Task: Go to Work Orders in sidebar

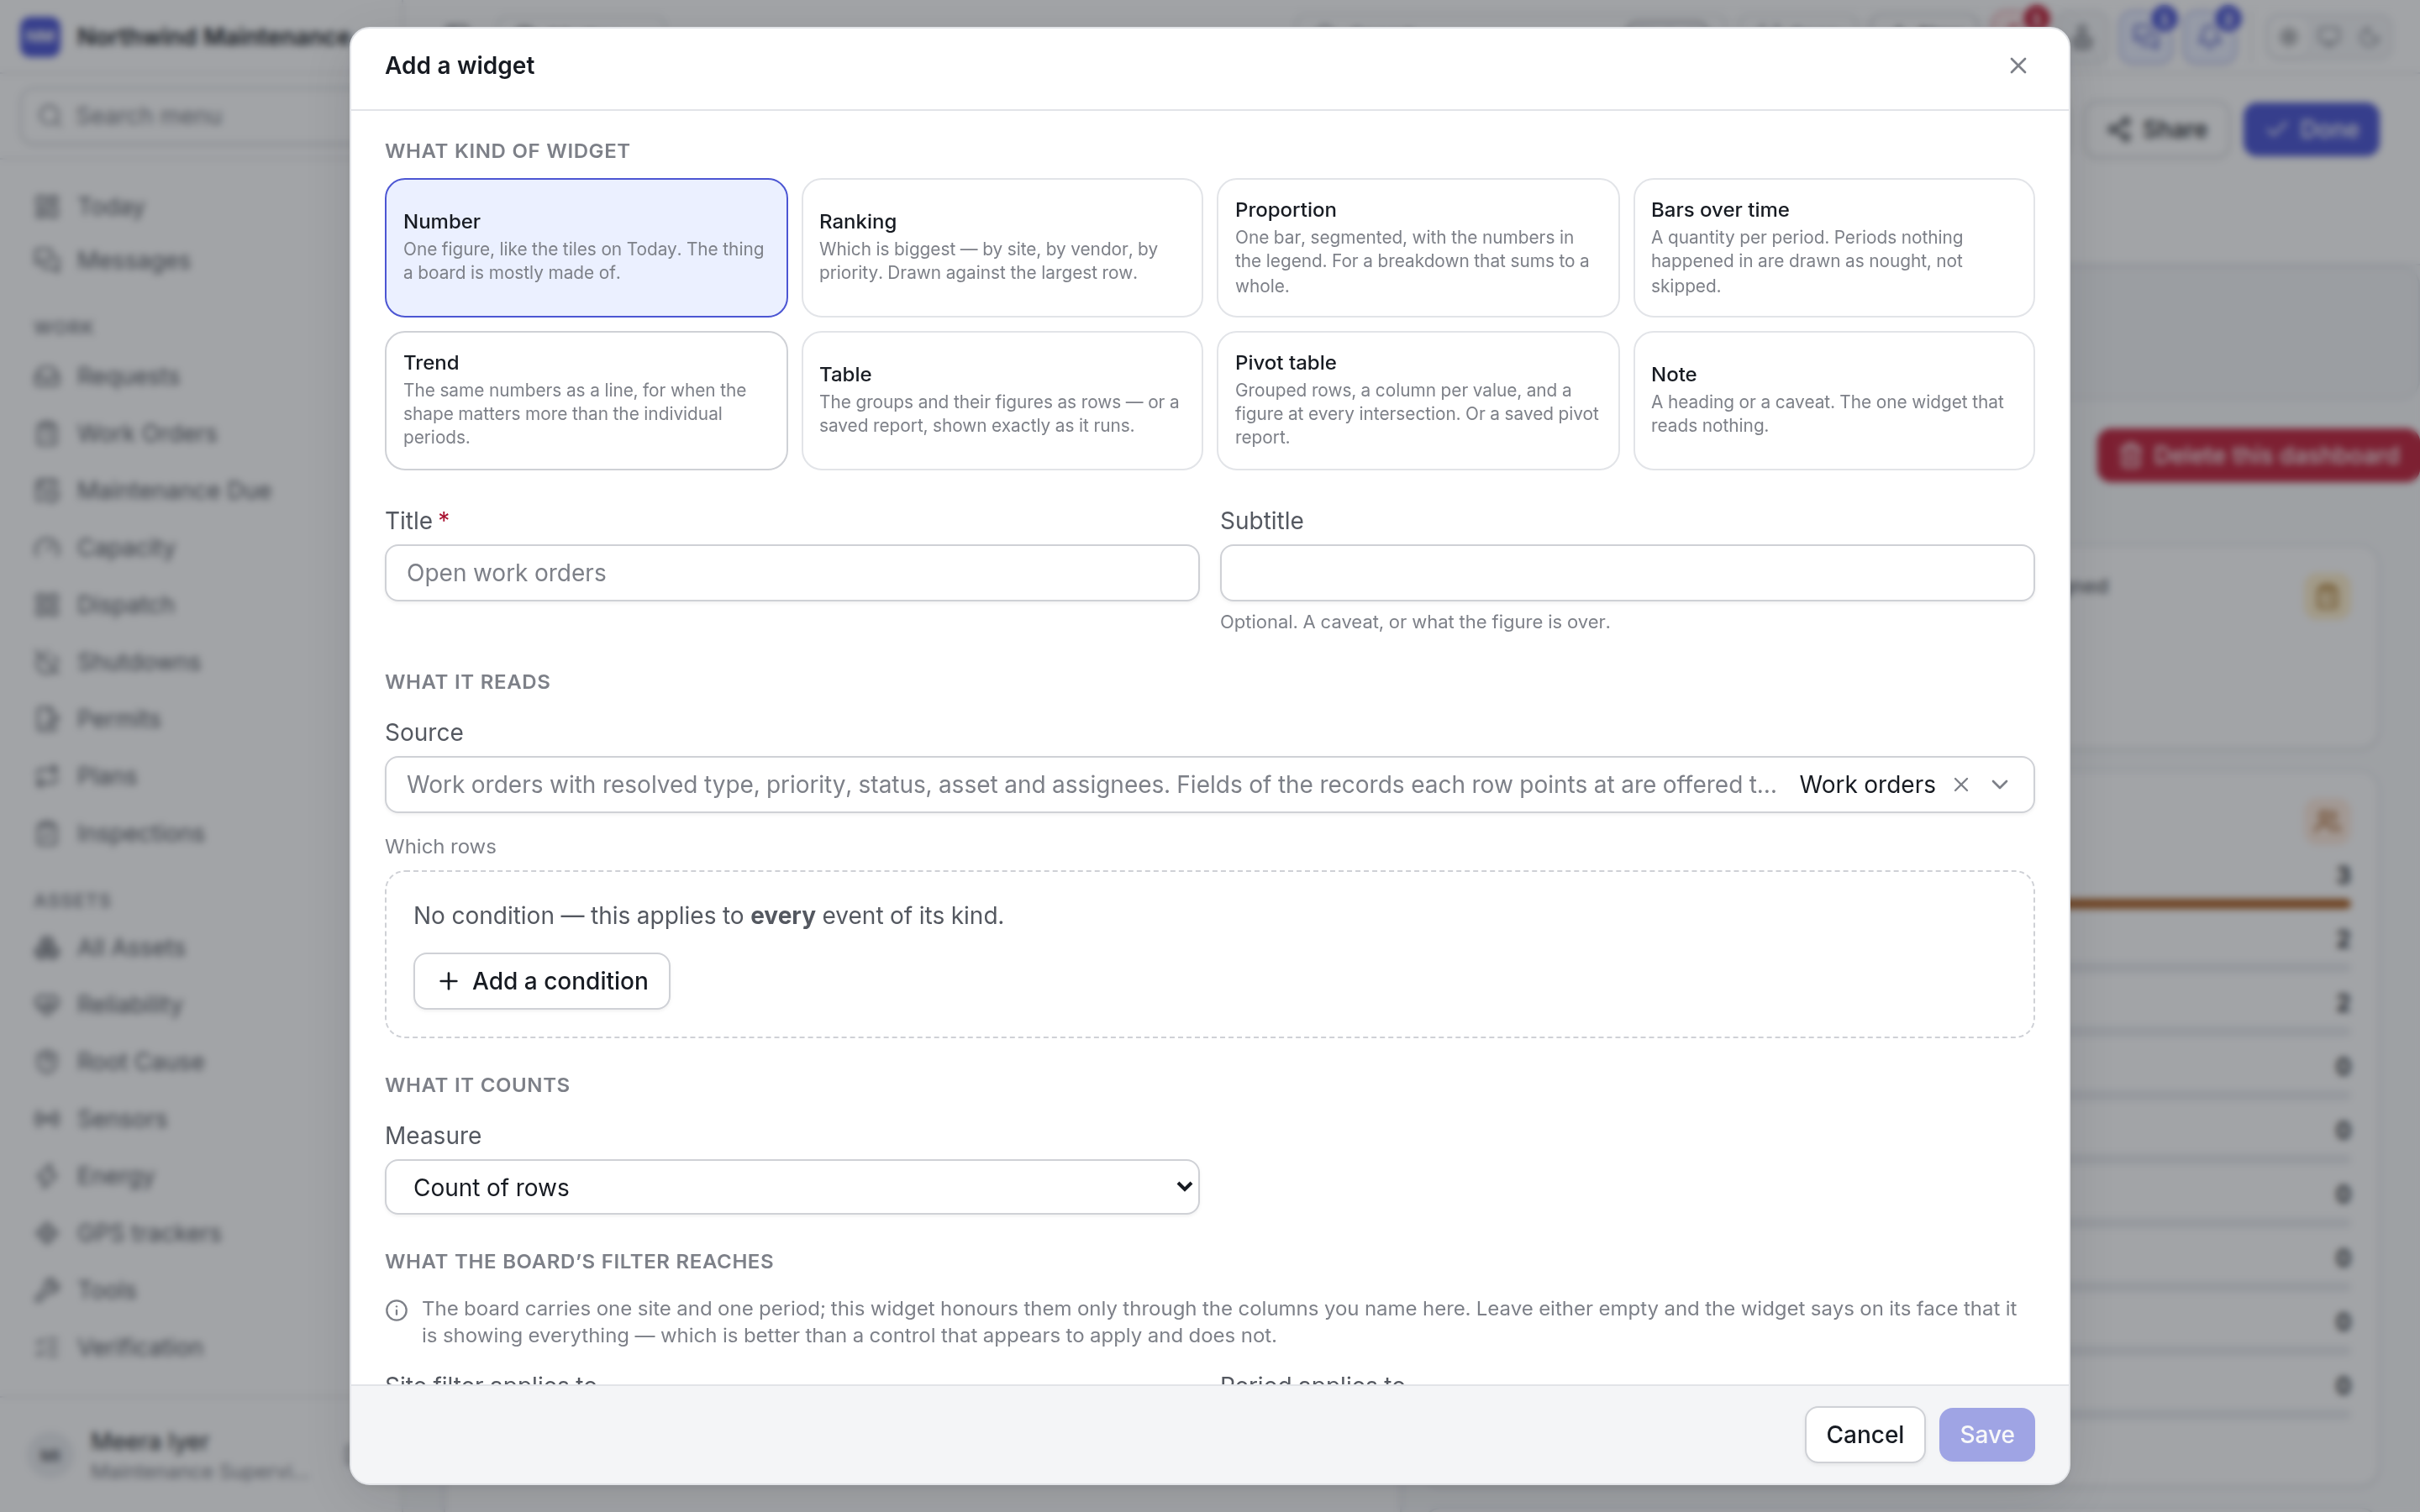Action: coord(147,434)
